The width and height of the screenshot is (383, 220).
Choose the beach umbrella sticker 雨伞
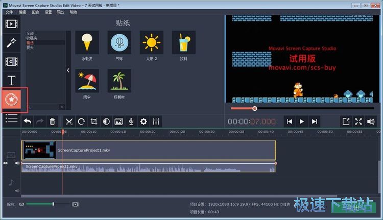(x=87, y=81)
